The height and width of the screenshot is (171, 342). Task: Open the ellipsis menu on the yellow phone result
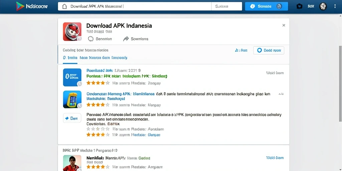[x=281, y=94]
